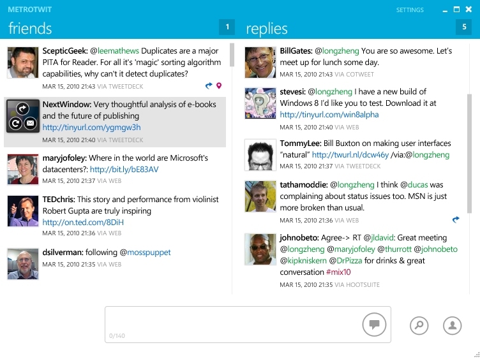
Task: Click @jldavid mention in johnobeto's tweet
Action: [x=379, y=238]
